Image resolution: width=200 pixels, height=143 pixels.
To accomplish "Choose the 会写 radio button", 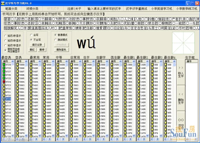I will pos(31,35).
